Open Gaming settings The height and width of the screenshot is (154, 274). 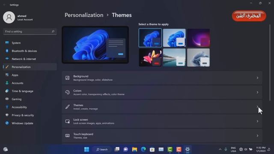[30, 99]
